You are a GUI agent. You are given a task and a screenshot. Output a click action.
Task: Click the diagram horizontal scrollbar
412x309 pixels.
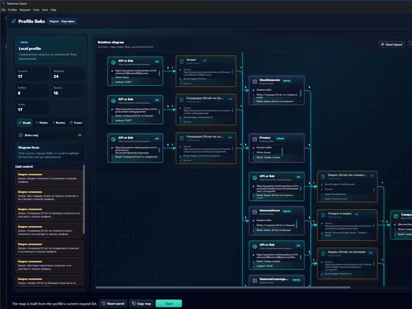tap(223, 288)
